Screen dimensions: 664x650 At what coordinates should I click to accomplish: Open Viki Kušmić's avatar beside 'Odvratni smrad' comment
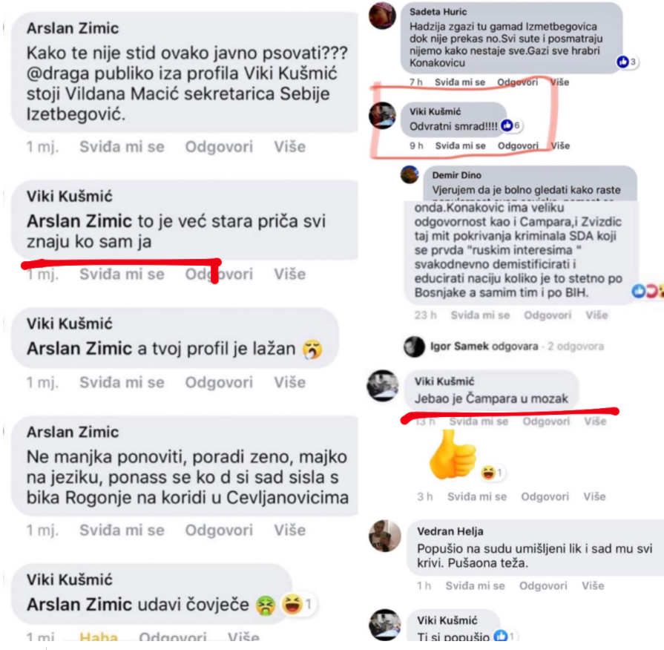click(382, 115)
